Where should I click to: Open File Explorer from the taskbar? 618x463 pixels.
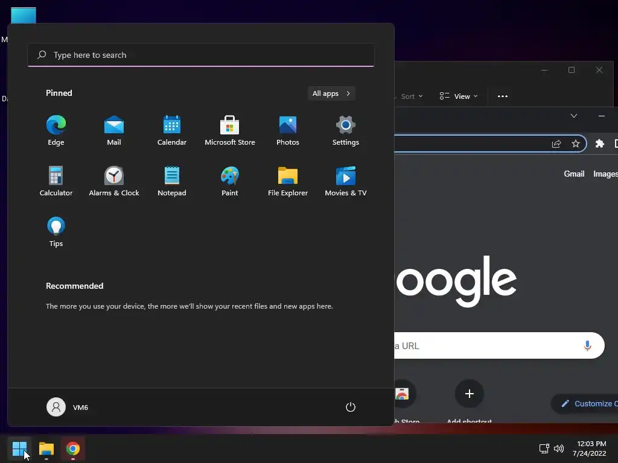tap(46, 449)
